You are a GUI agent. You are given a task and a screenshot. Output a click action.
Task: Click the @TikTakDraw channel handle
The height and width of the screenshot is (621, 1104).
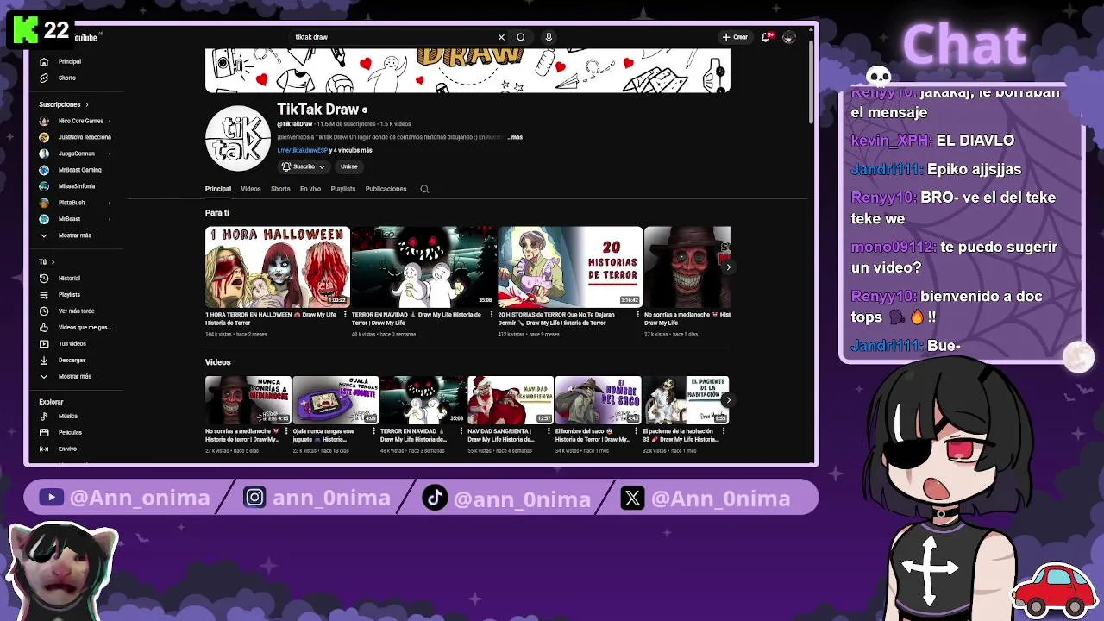click(295, 124)
